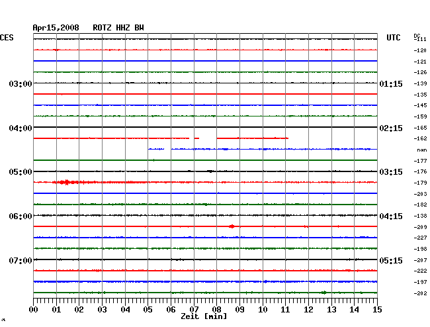Click the DC offset value -207
This screenshot has height=327, width=430.
coord(420,260)
